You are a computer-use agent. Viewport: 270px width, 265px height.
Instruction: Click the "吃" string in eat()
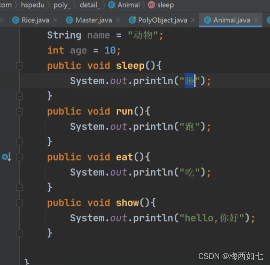click(x=189, y=172)
